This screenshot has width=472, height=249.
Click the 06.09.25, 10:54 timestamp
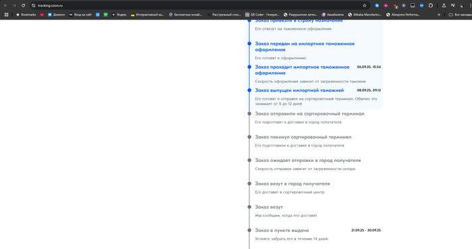coord(369,67)
